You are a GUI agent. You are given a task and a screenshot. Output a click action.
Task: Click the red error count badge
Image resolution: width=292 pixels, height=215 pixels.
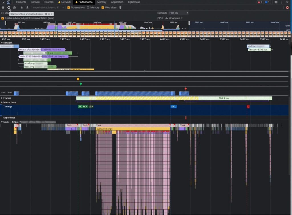coord(259,2)
